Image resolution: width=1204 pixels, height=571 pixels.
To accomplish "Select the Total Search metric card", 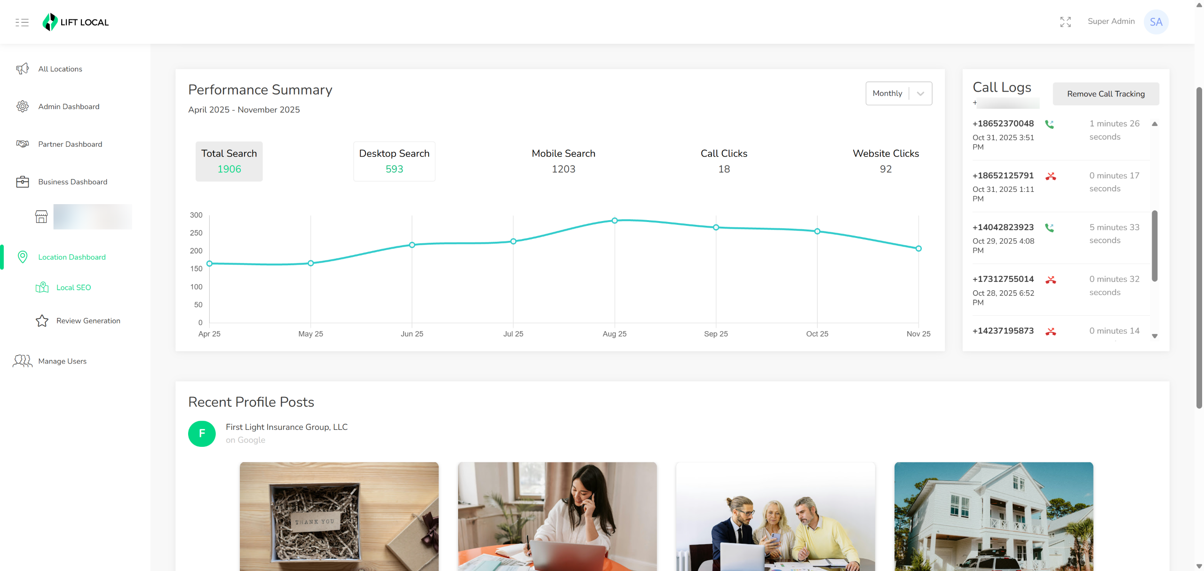I will [229, 161].
